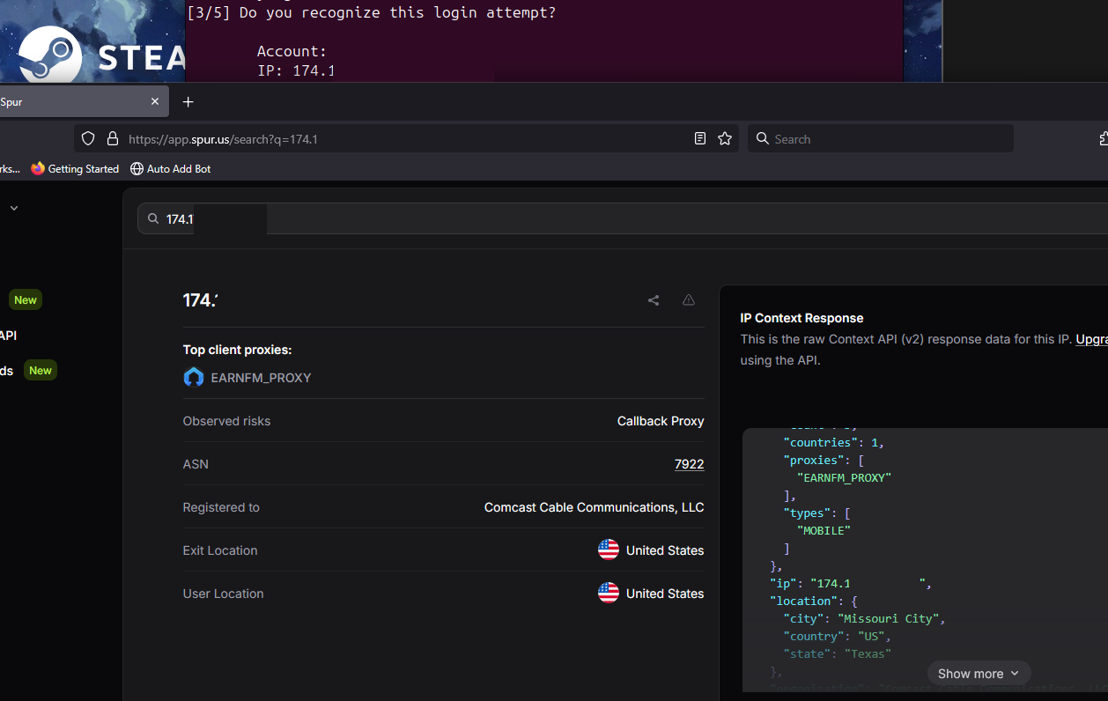Click the share icon beside the IP heading

(x=654, y=300)
